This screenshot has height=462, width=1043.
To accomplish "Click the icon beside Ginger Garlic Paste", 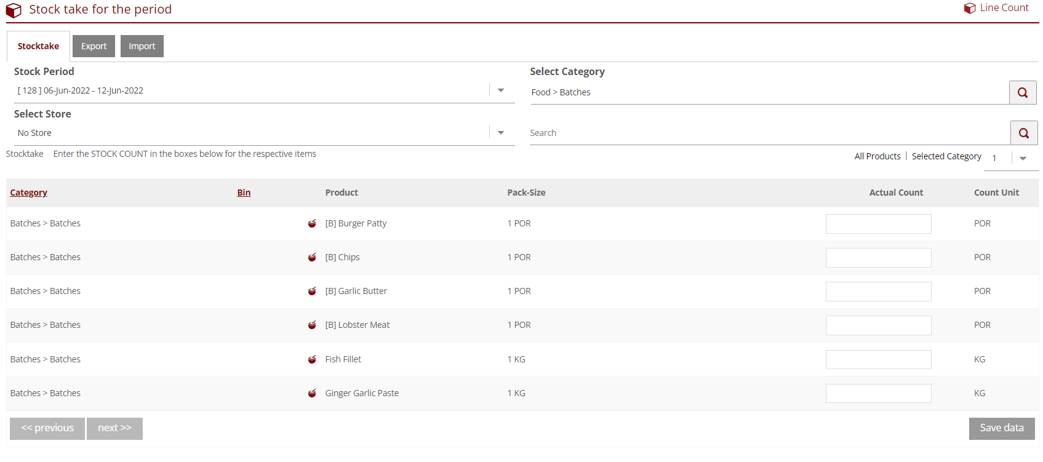I will pyautogui.click(x=312, y=393).
